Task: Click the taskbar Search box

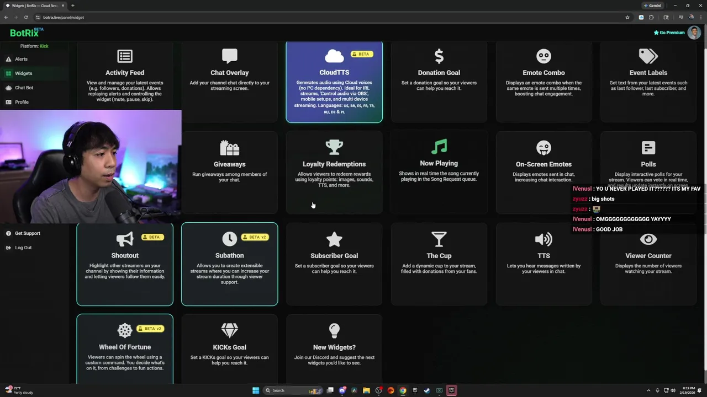Action: pyautogui.click(x=293, y=390)
